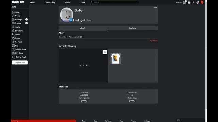The height and width of the screenshot is (122, 218).
Task: Open the three-dot profile options menu
Action: [156, 7]
